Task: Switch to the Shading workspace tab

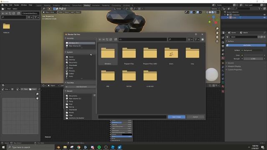Action: tap(87, 5)
